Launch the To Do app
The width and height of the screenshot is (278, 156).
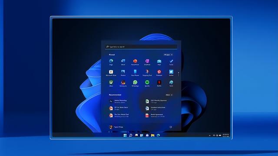(x=171, y=62)
